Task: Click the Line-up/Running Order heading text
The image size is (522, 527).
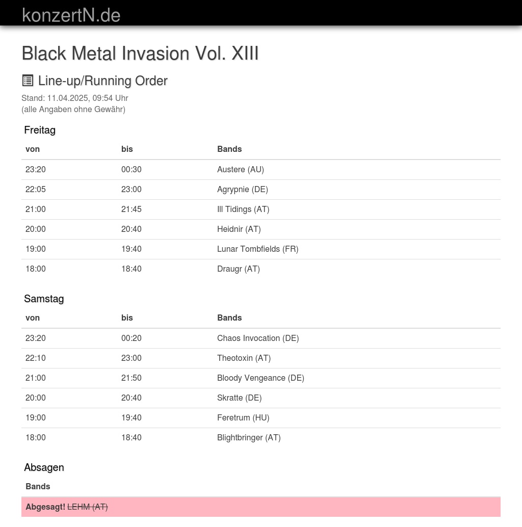Action: click(x=102, y=81)
